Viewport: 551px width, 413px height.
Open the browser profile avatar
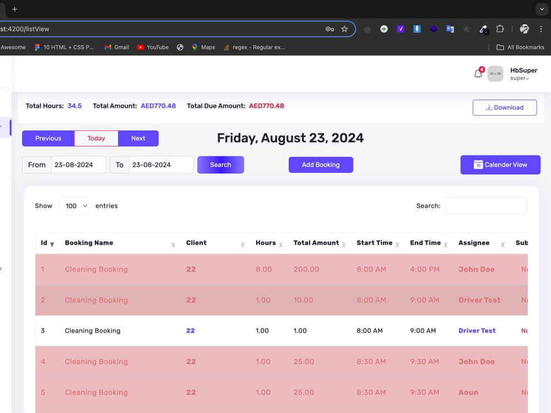point(525,29)
